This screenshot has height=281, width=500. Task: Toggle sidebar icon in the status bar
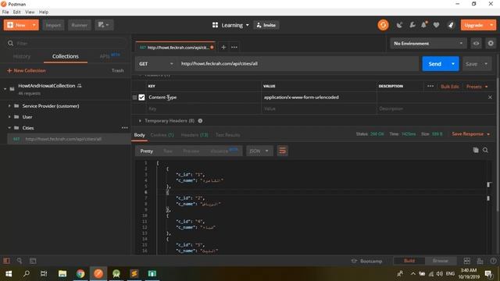pyautogui.click(x=6, y=261)
